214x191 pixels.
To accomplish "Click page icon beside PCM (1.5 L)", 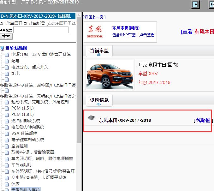I will 7,108.
